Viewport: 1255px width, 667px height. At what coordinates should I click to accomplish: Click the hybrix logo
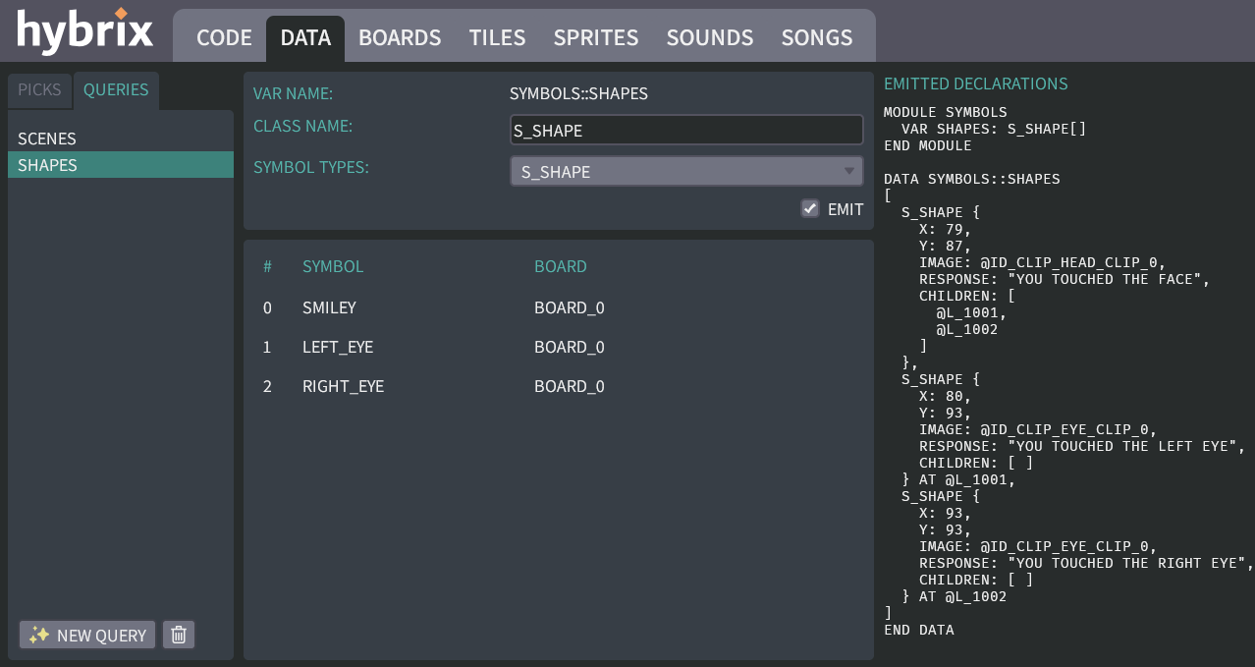click(83, 30)
